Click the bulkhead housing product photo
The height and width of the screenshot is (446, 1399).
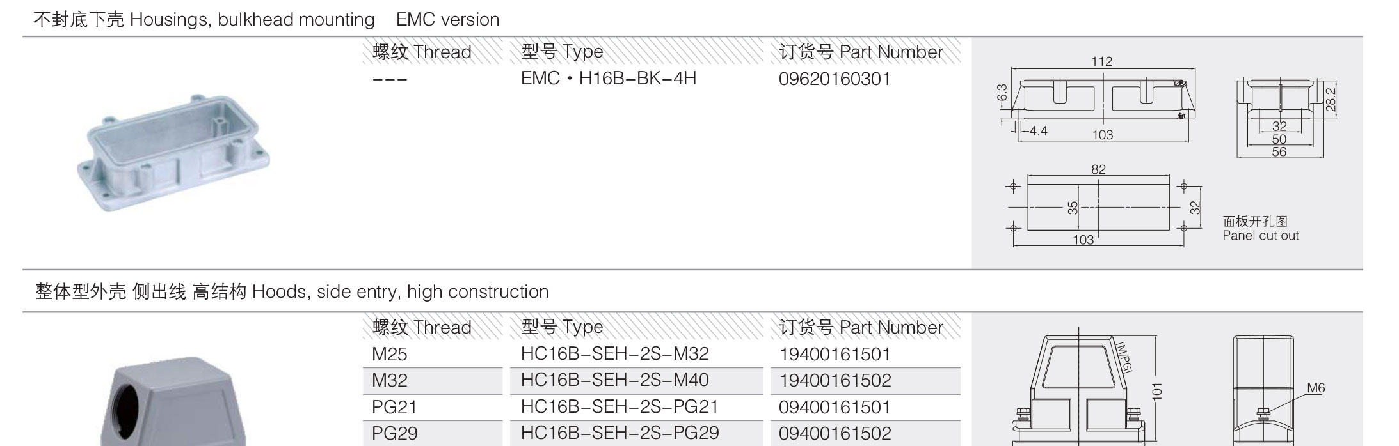(x=173, y=154)
